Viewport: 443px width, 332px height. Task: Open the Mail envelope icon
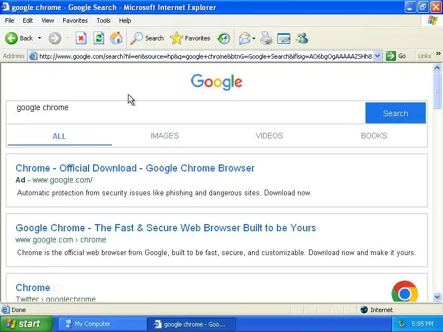point(245,38)
